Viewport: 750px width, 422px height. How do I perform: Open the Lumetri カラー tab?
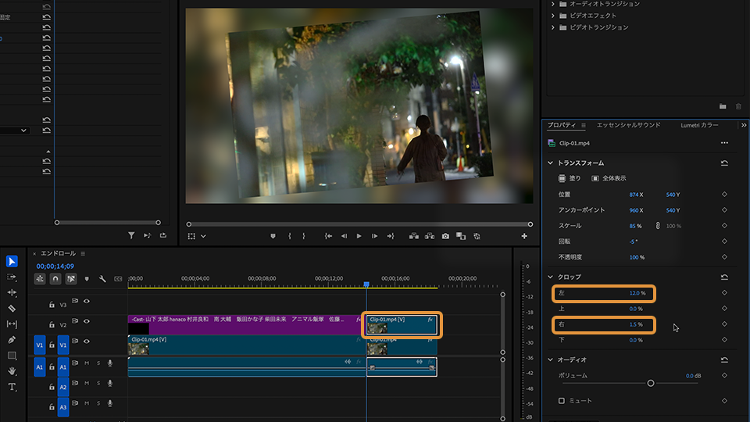pos(699,125)
